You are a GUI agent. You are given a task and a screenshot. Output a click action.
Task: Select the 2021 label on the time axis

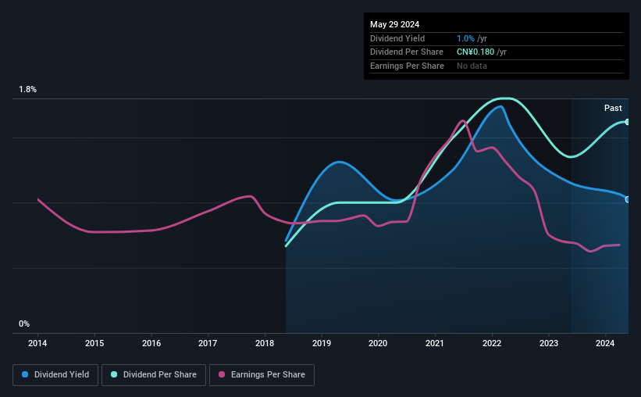435,343
